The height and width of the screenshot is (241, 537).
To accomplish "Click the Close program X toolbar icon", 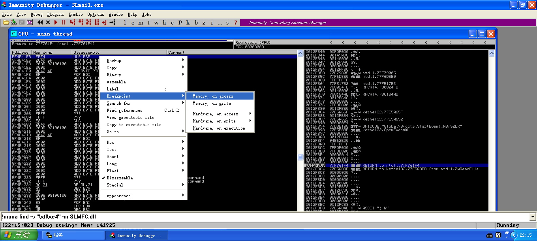I will pos(48,23).
